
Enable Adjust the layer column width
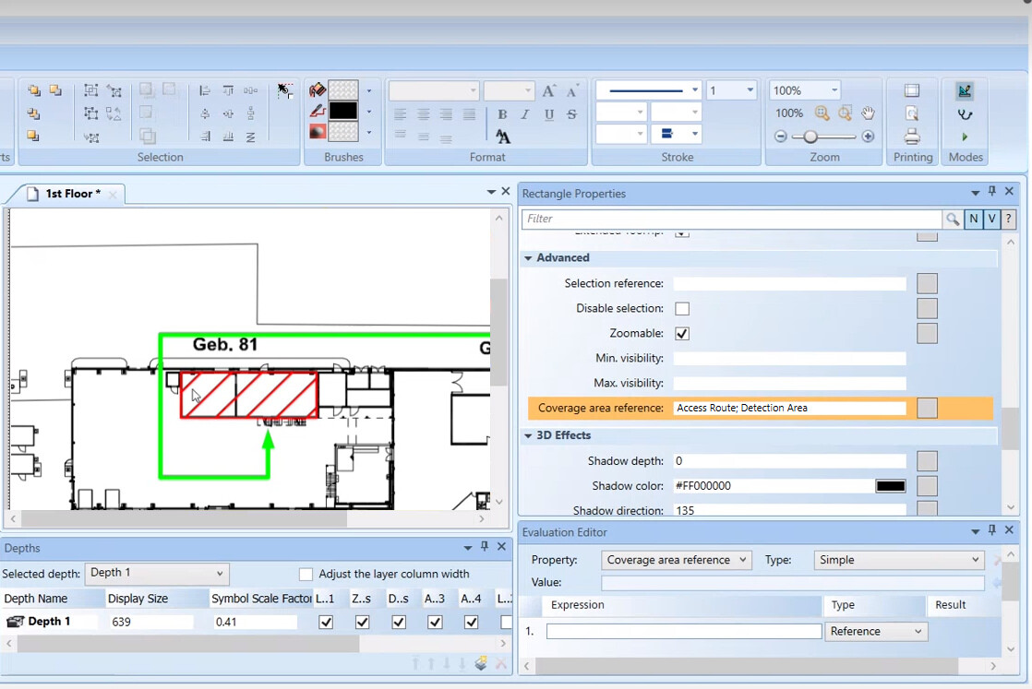[306, 574]
